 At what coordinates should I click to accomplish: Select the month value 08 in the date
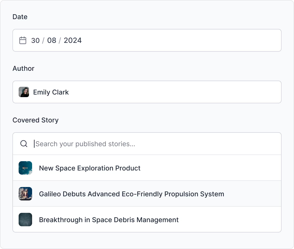pyautogui.click(x=52, y=40)
